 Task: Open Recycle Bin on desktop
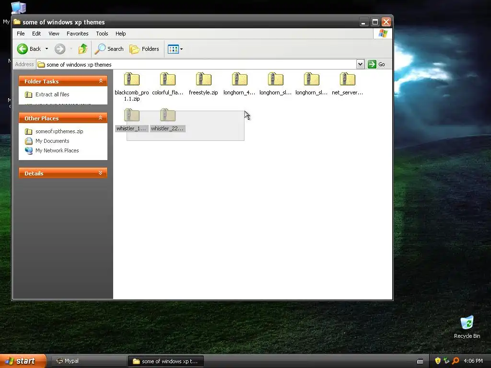tap(467, 327)
